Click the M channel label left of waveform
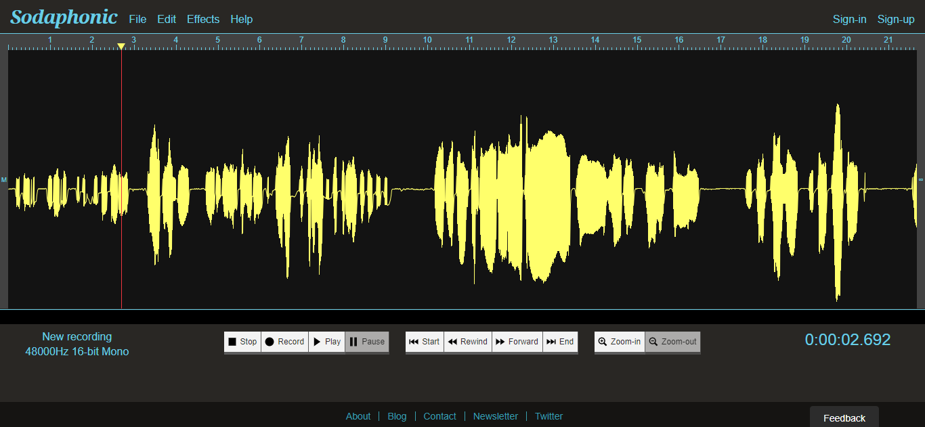The image size is (925, 427). (x=4, y=179)
